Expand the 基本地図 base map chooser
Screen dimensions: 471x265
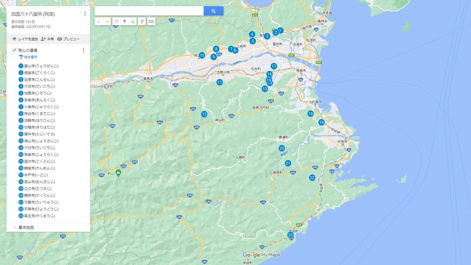15,227
